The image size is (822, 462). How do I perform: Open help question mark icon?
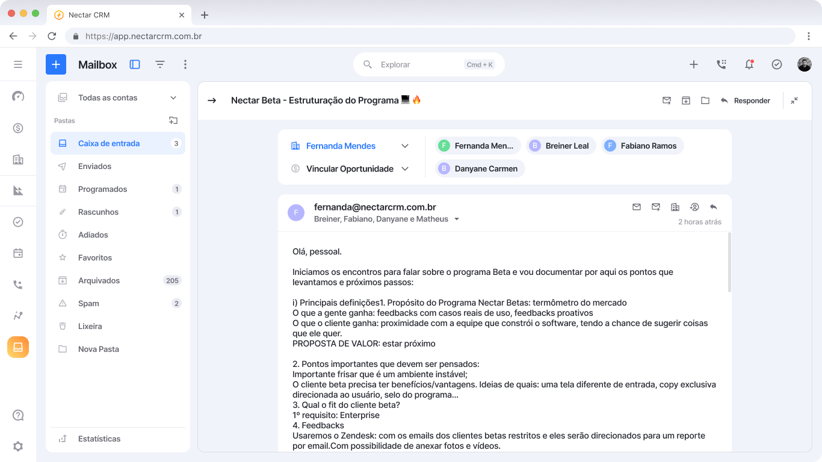click(18, 415)
